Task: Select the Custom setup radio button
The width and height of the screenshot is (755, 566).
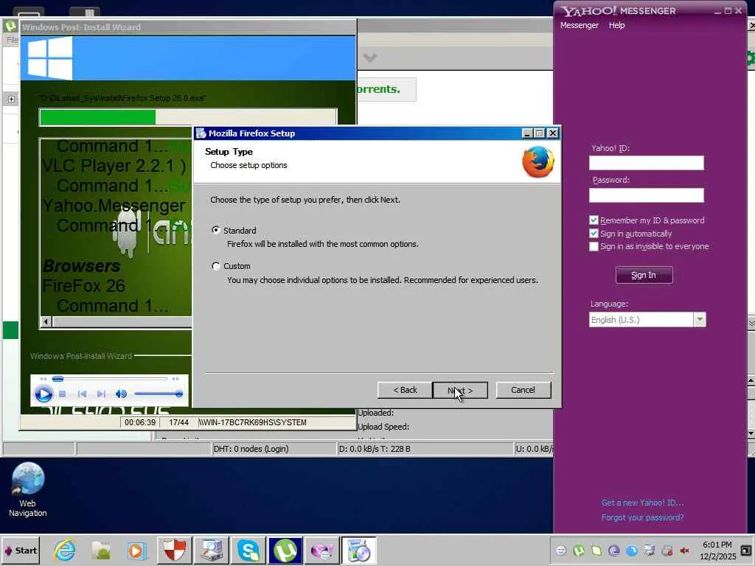Action: click(216, 265)
